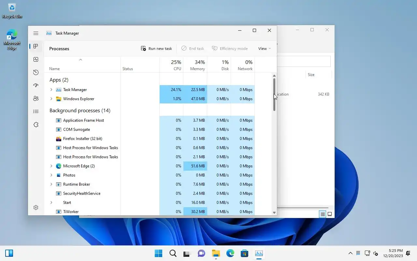Open the View dropdown menu
Screen dimensions: 417x261
(x=264, y=49)
